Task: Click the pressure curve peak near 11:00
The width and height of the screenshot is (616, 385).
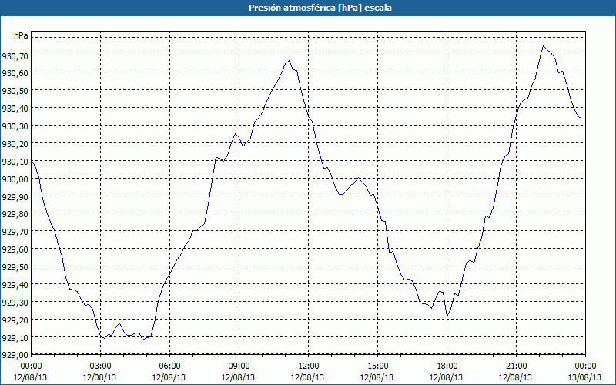Action: (x=290, y=61)
